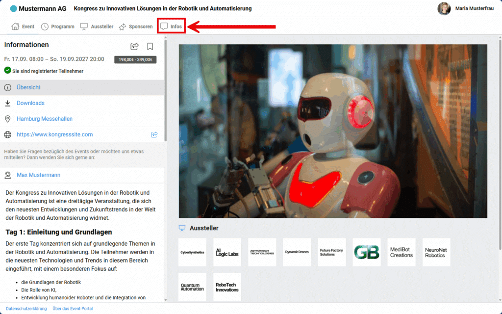Click the price badge 198,00€ – 349,00€
The image size is (502, 314).
click(x=135, y=59)
